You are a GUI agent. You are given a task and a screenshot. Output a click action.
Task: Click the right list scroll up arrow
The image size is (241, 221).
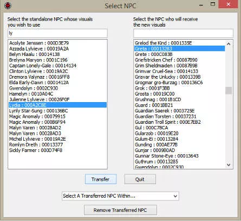[229, 44]
